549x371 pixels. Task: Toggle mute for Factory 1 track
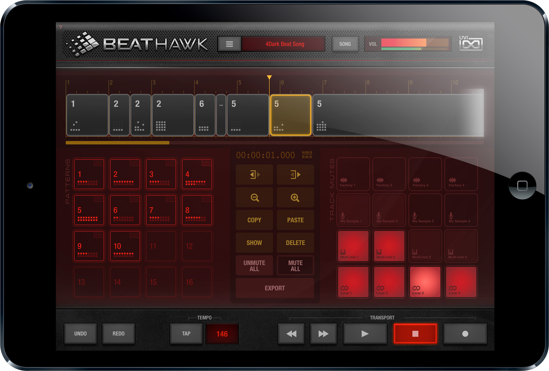pos(353,174)
